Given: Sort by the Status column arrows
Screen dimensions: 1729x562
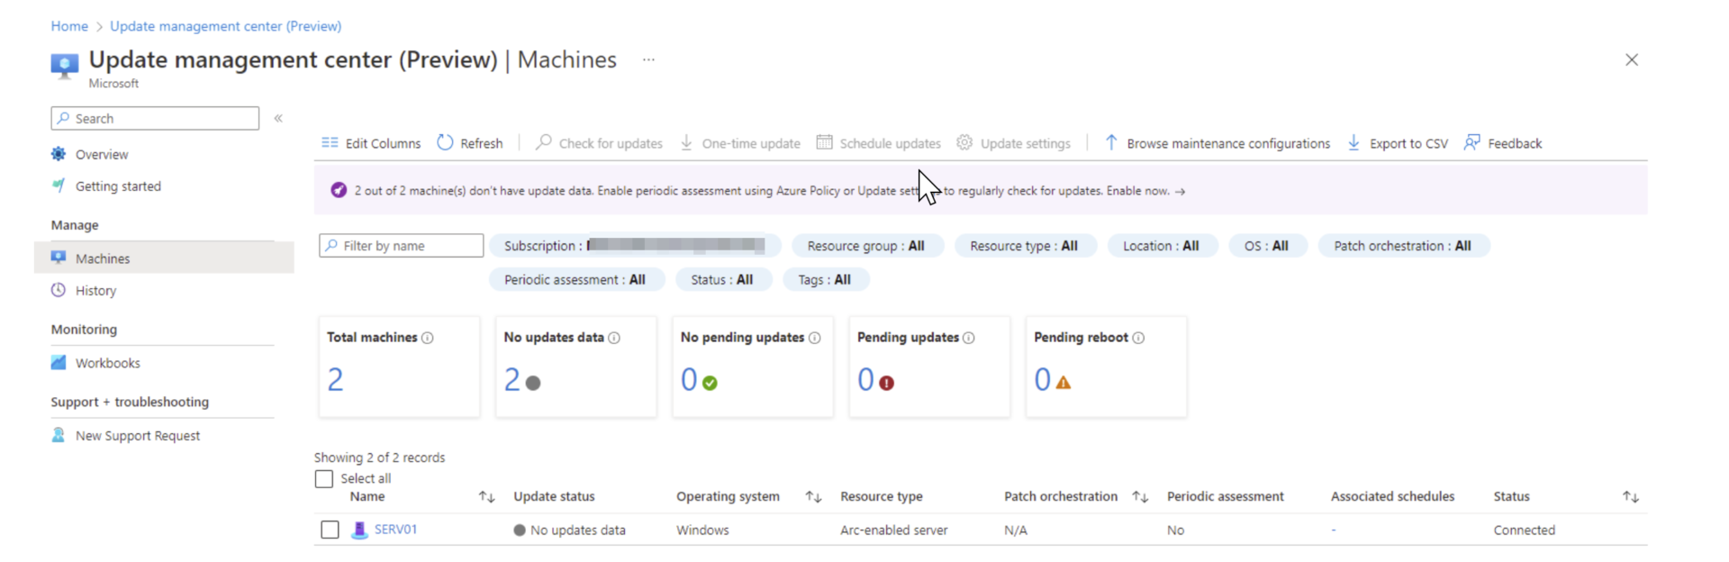Looking at the screenshot, I should pos(1631,497).
